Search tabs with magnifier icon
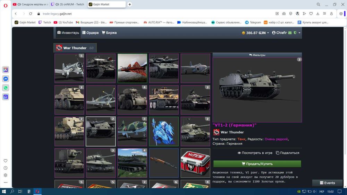Screen dimensions: 347x195 [318, 4]
